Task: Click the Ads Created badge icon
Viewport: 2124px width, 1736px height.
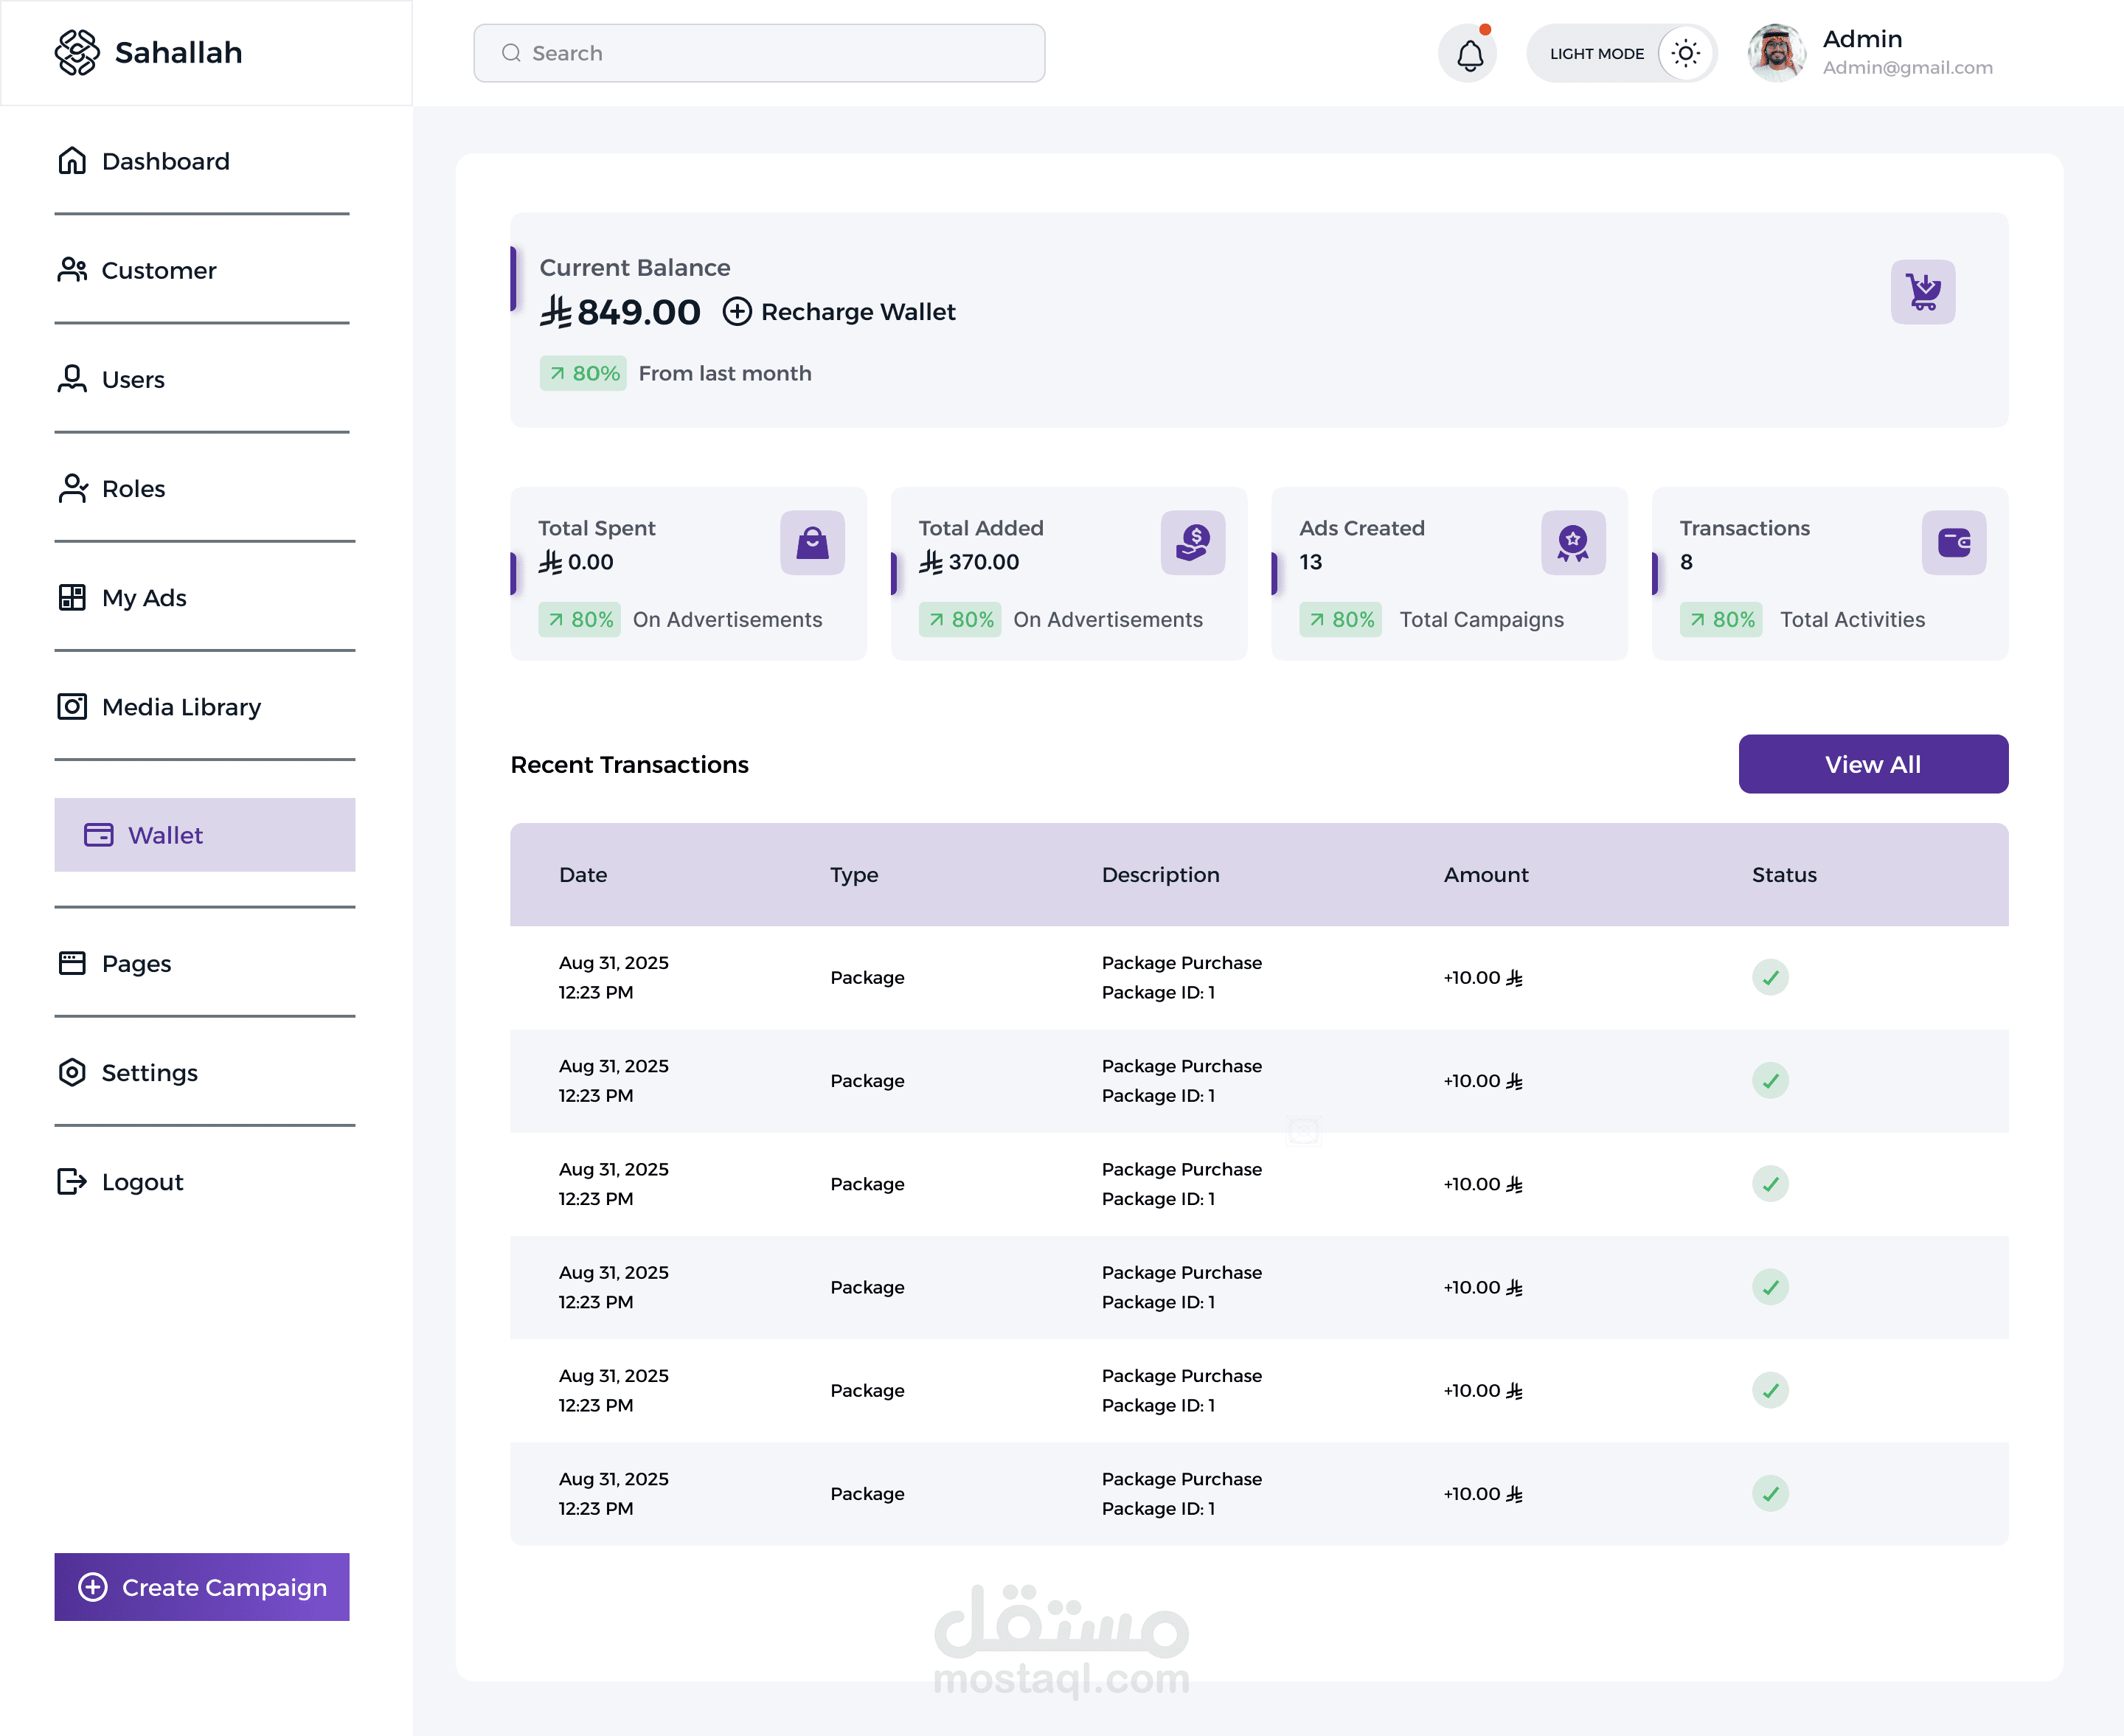Action: (x=1572, y=543)
